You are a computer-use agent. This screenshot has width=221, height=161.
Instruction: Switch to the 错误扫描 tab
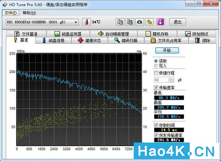click(126, 41)
